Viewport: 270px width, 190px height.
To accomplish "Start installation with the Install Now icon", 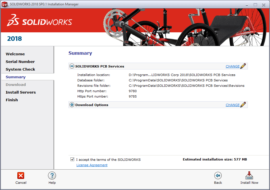I will point(249,175).
